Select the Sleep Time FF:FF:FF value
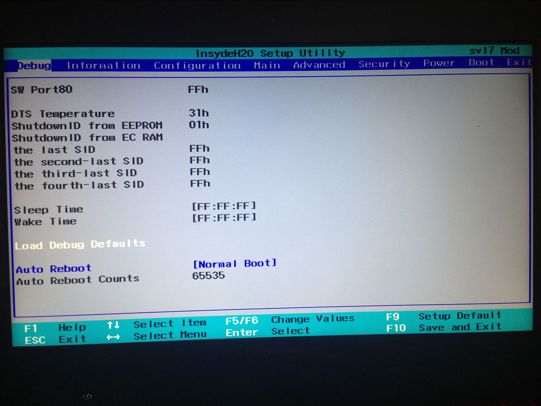Image resolution: width=541 pixels, height=406 pixels. (224, 206)
